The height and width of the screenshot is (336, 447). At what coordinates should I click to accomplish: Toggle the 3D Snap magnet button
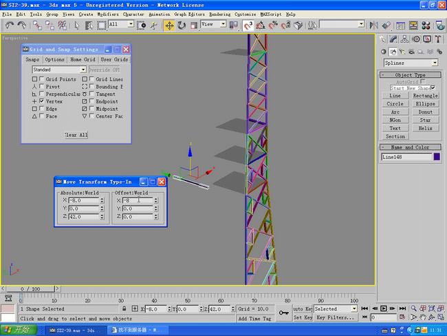(x=248, y=25)
